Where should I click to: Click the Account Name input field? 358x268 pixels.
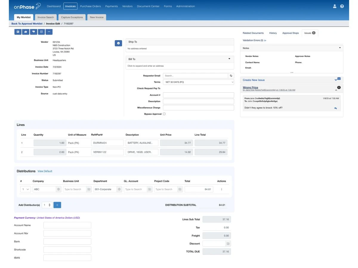coord(67,225)
